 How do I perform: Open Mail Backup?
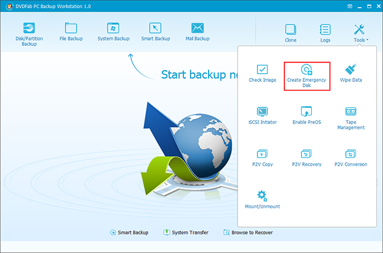click(197, 32)
